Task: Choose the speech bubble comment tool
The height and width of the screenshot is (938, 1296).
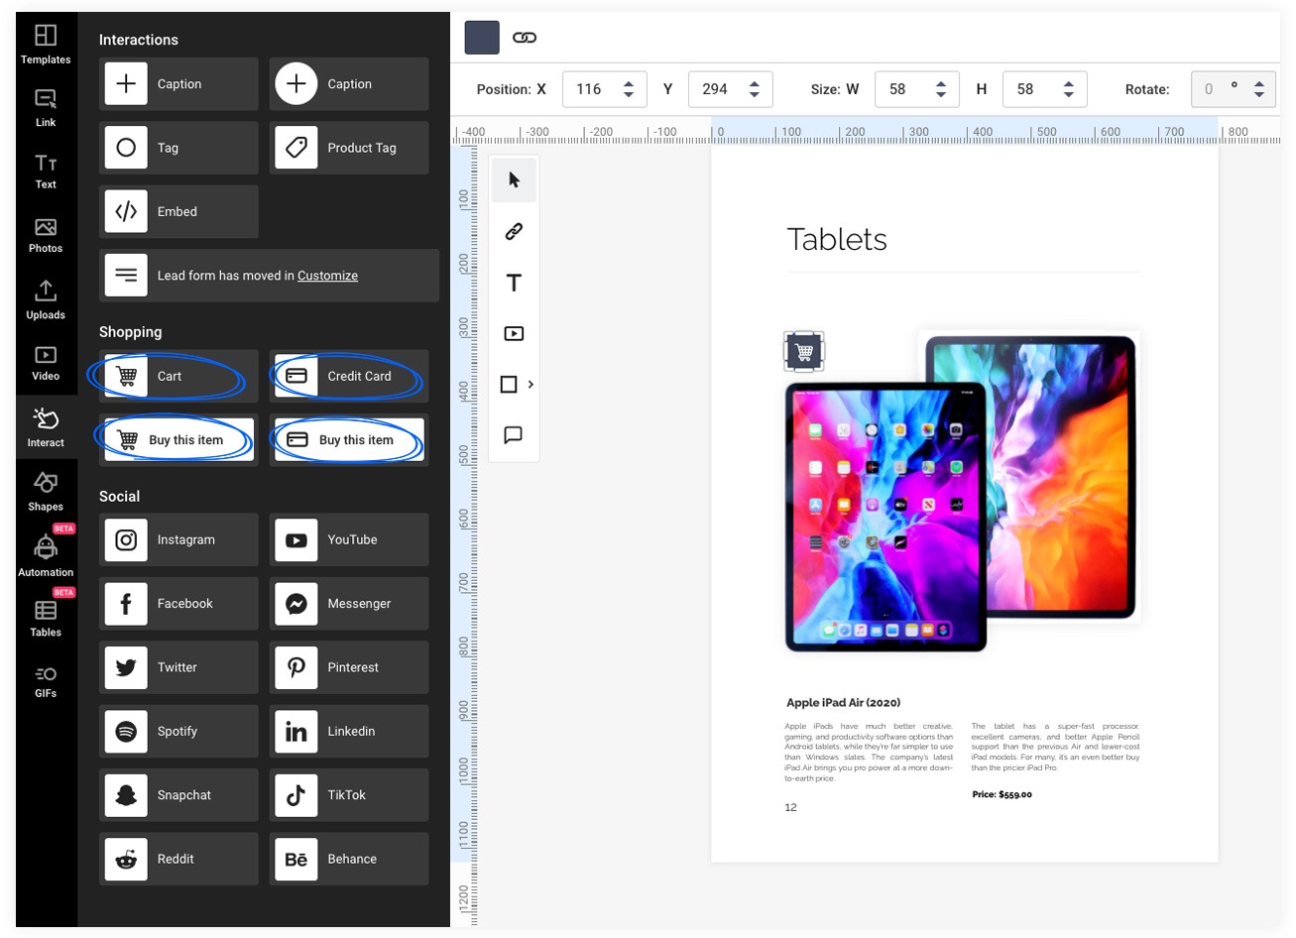Action: 514,435
